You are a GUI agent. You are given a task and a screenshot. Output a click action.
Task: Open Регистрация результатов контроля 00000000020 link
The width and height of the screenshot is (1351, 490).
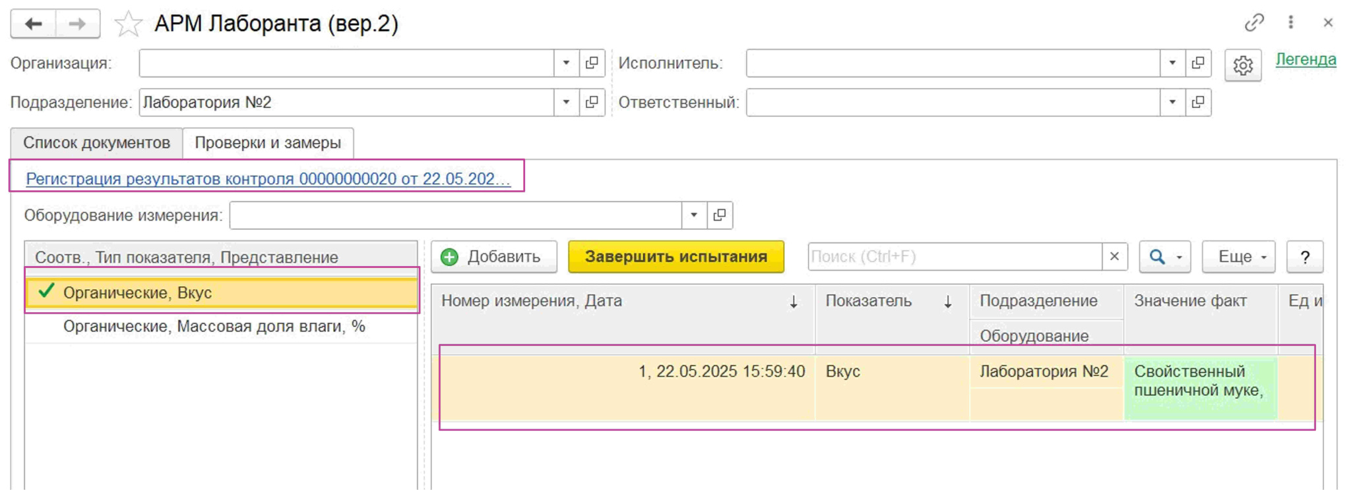tap(268, 178)
